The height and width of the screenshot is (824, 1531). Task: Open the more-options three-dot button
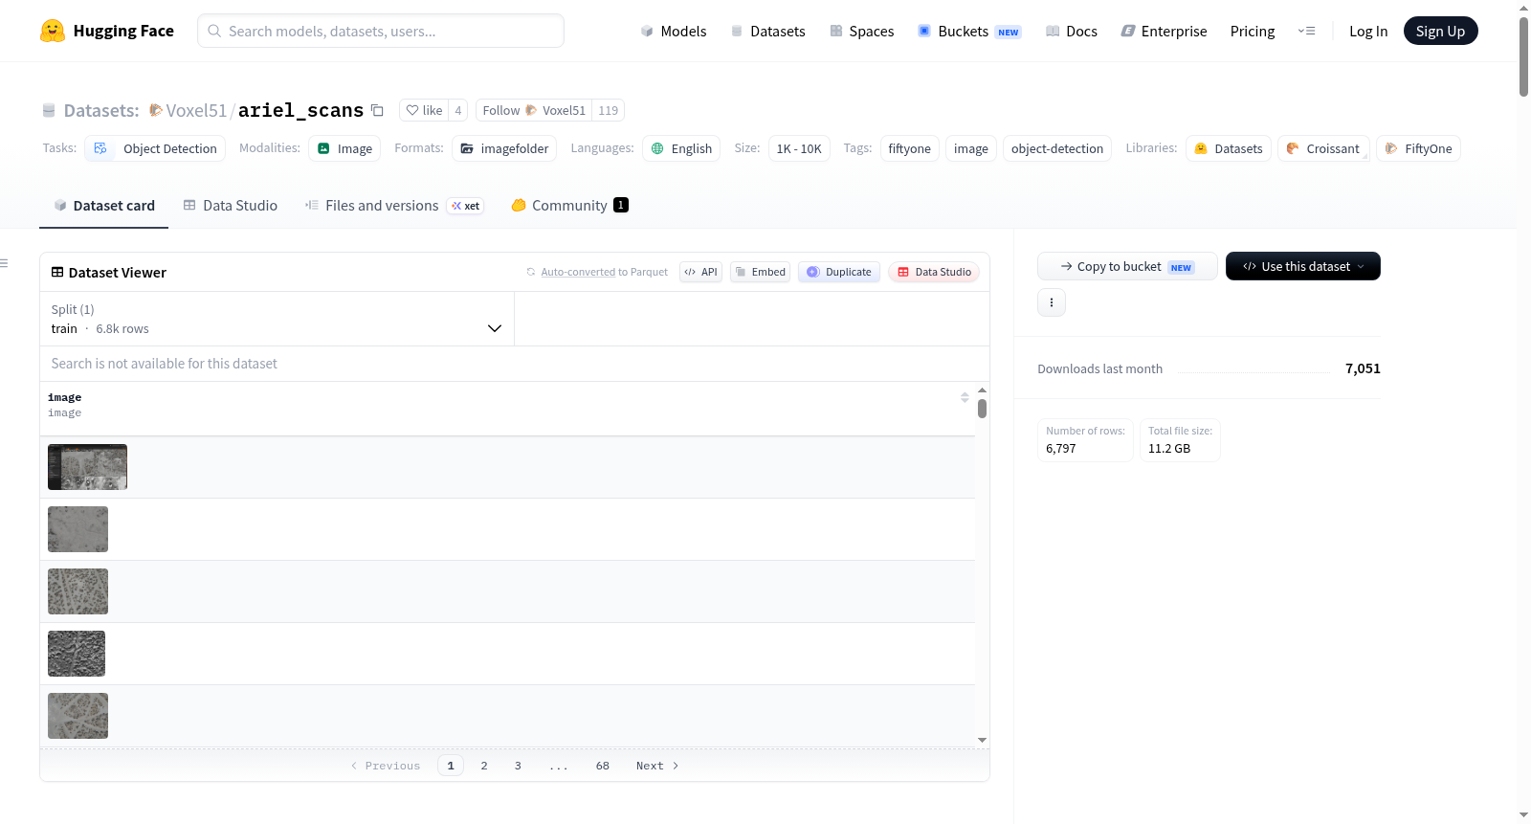[1052, 302]
